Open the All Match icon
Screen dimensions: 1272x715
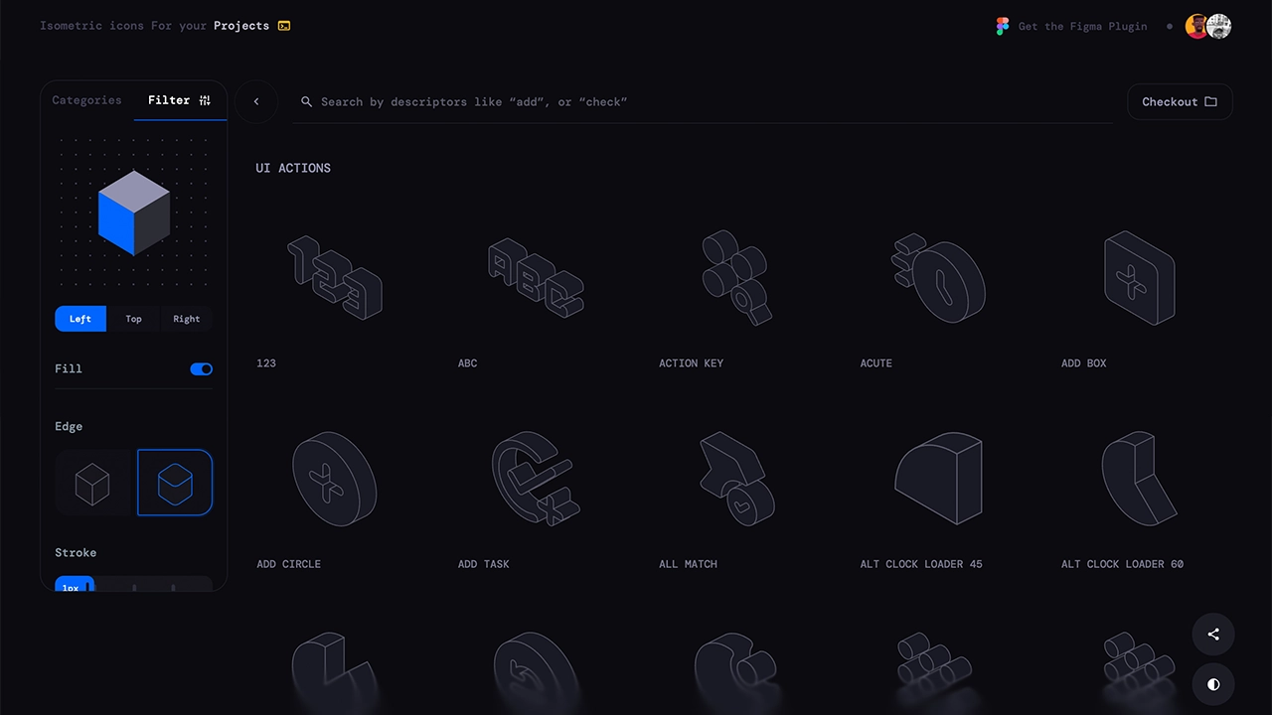(736, 479)
